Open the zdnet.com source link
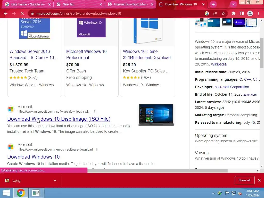Viewport: 264px width, 198px height. pos(250,95)
